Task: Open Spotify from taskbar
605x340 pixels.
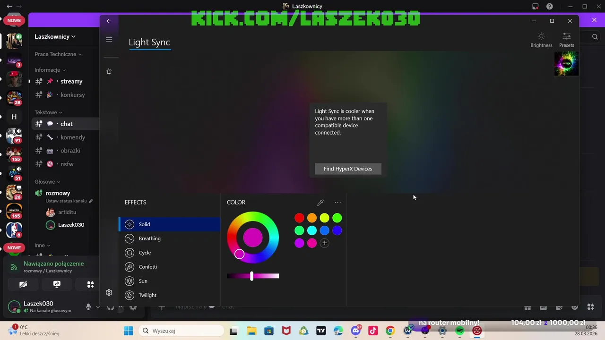Action: pyautogui.click(x=459, y=331)
